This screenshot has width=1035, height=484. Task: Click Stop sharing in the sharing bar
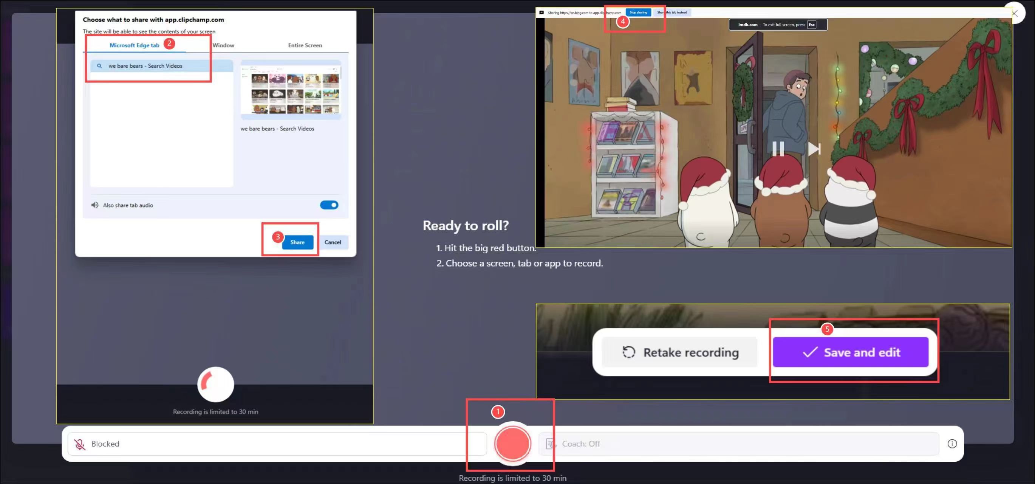638,12
